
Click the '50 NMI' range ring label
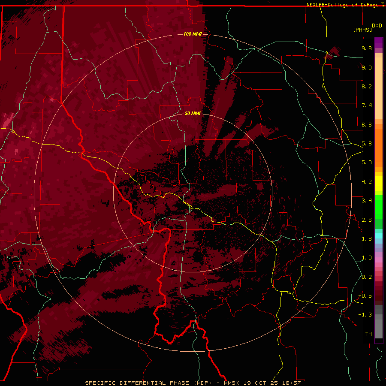[x=193, y=113]
